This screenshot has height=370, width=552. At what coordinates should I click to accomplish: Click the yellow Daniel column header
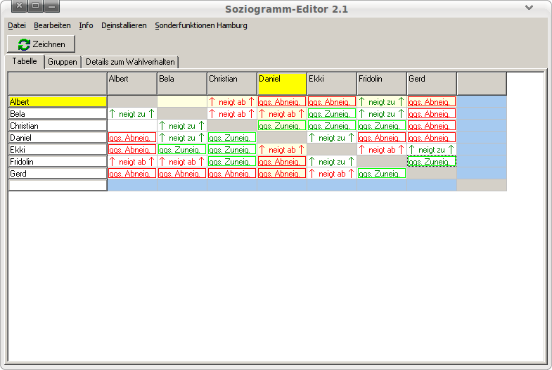click(x=282, y=83)
